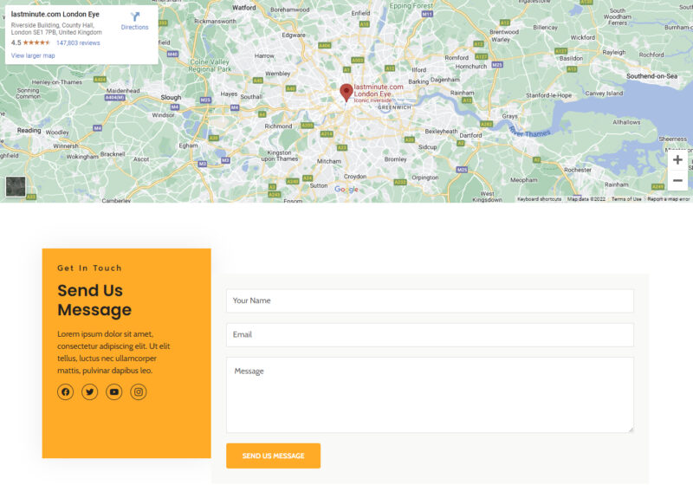Click the Directions icon in map card
The height and width of the screenshot is (504, 693).
click(x=134, y=17)
